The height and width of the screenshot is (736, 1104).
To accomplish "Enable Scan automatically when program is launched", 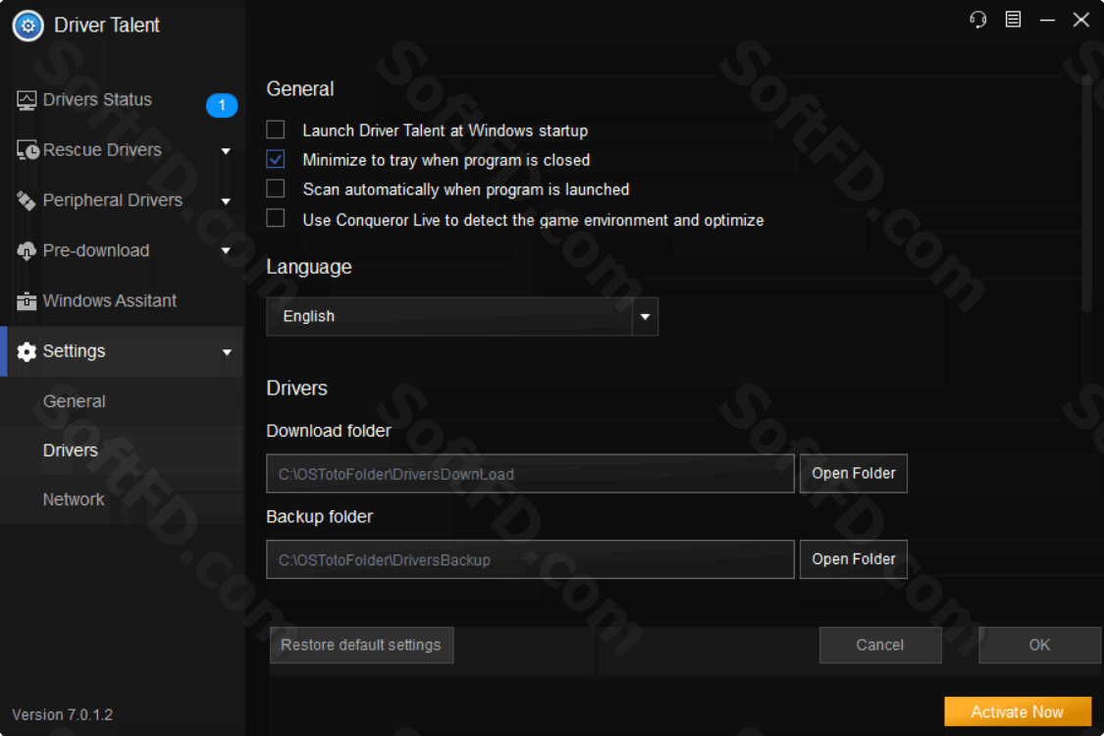I will coord(276,188).
